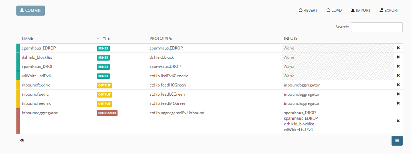The width and height of the screenshot is (411, 154).
Task: Delete the inboundfeedhc node
Action: point(398,85)
